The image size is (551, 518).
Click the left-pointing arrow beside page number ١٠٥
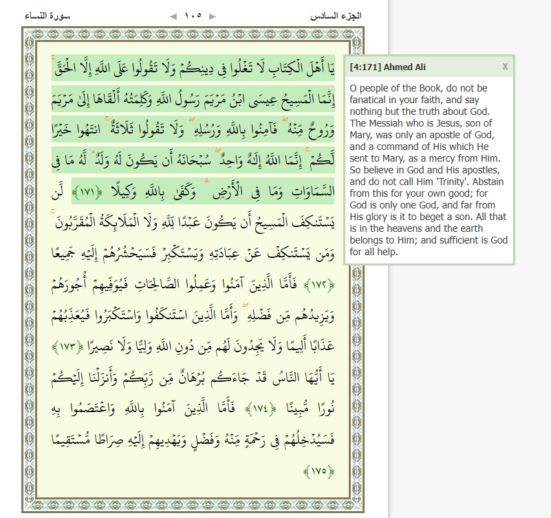click(x=173, y=17)
